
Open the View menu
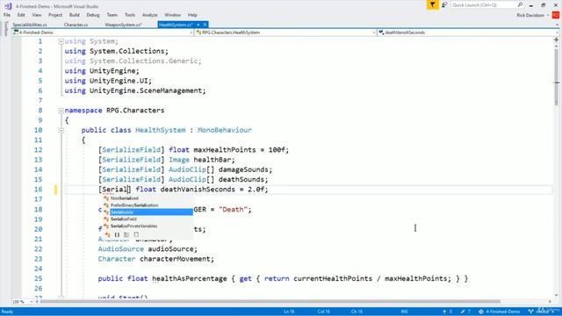37,15
